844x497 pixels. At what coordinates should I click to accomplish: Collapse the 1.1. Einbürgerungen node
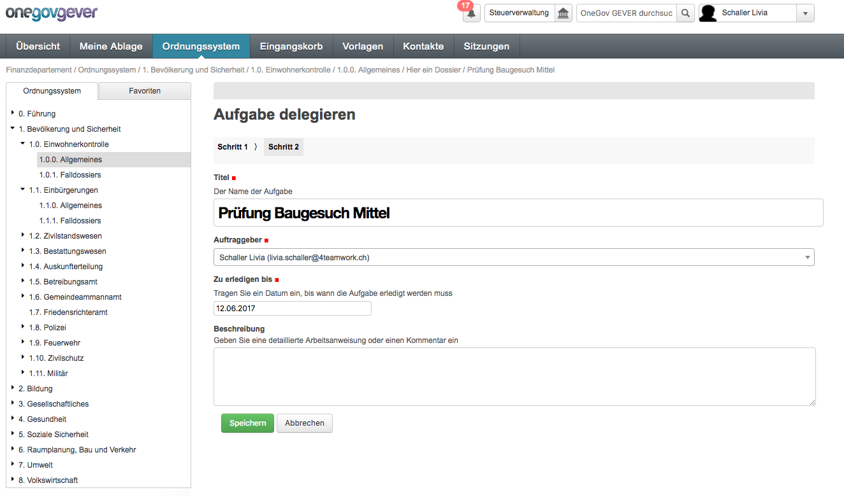23,190
